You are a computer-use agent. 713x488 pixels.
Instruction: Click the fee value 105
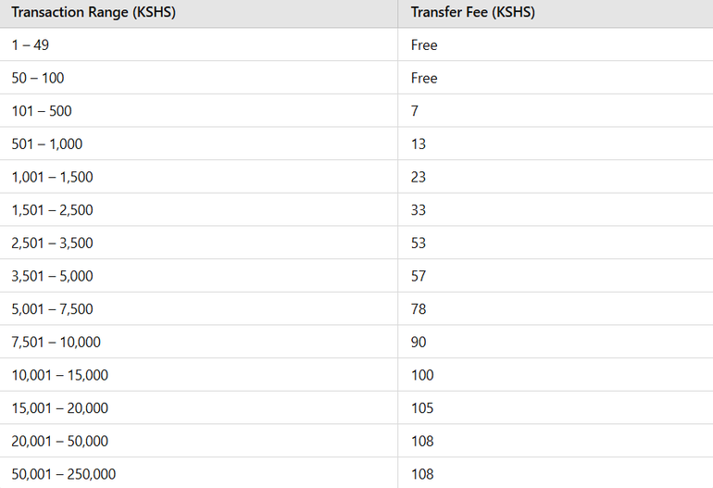(422, 408)
